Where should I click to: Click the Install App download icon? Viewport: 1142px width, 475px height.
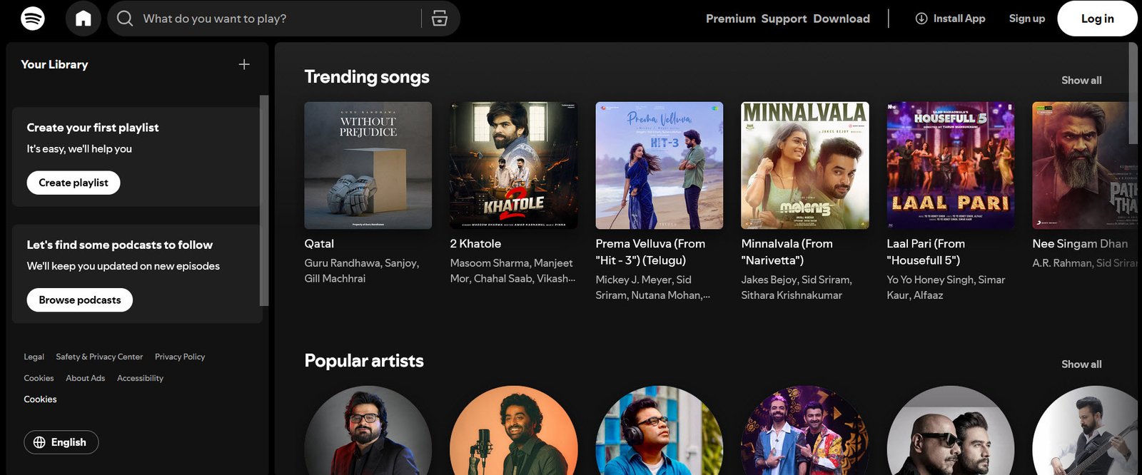click(921, 19)
